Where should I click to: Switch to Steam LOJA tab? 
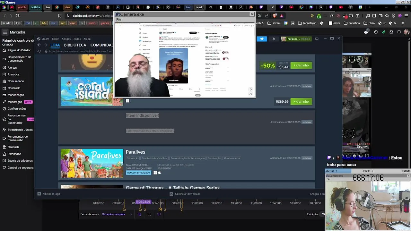(x=55, y=45)
